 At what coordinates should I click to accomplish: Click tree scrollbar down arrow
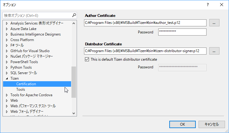(74, 113)
